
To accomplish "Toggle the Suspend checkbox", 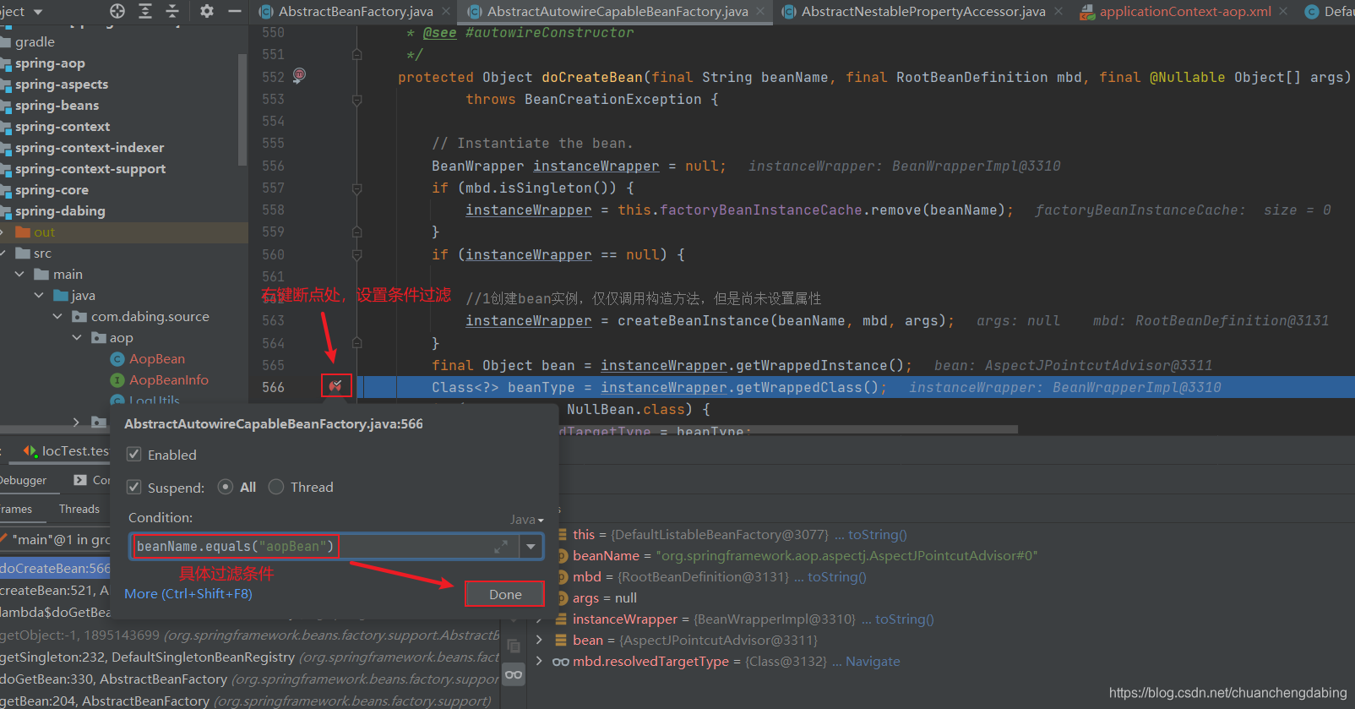I will [133, 488].
